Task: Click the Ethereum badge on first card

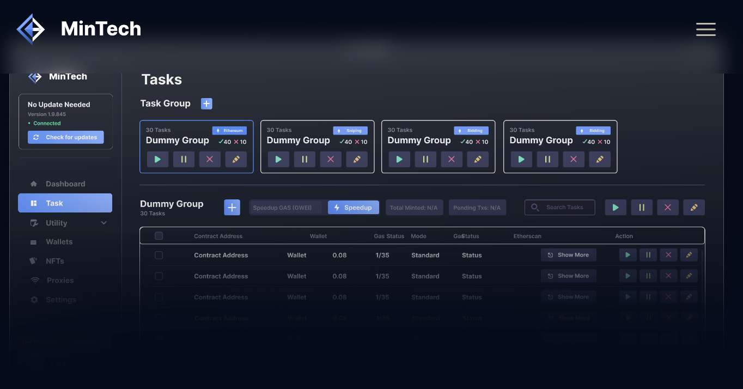Action: [229, 131]
